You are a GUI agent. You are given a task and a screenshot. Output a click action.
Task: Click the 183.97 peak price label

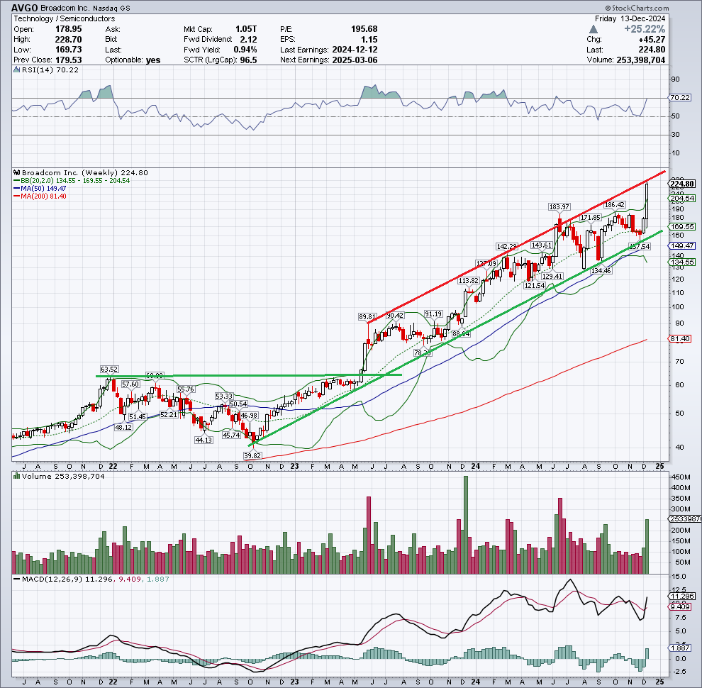tap(559, 206)
